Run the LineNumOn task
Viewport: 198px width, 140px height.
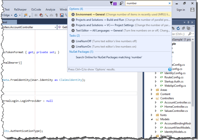pos(120,47)
